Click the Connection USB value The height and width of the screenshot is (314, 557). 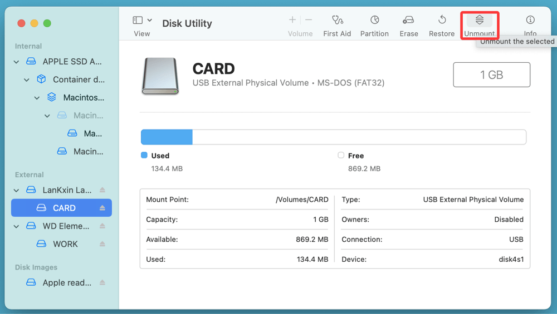pyautogui.click(x=516, y=240)
